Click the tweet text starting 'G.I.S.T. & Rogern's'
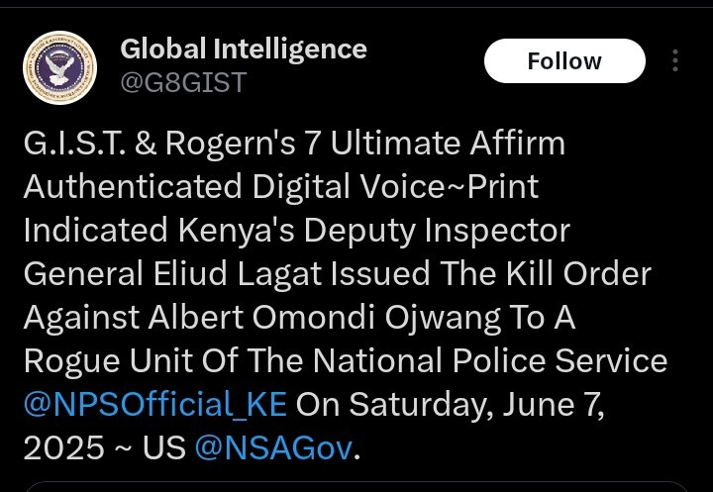Screen dimensions: 713x492 pos(293,144)
